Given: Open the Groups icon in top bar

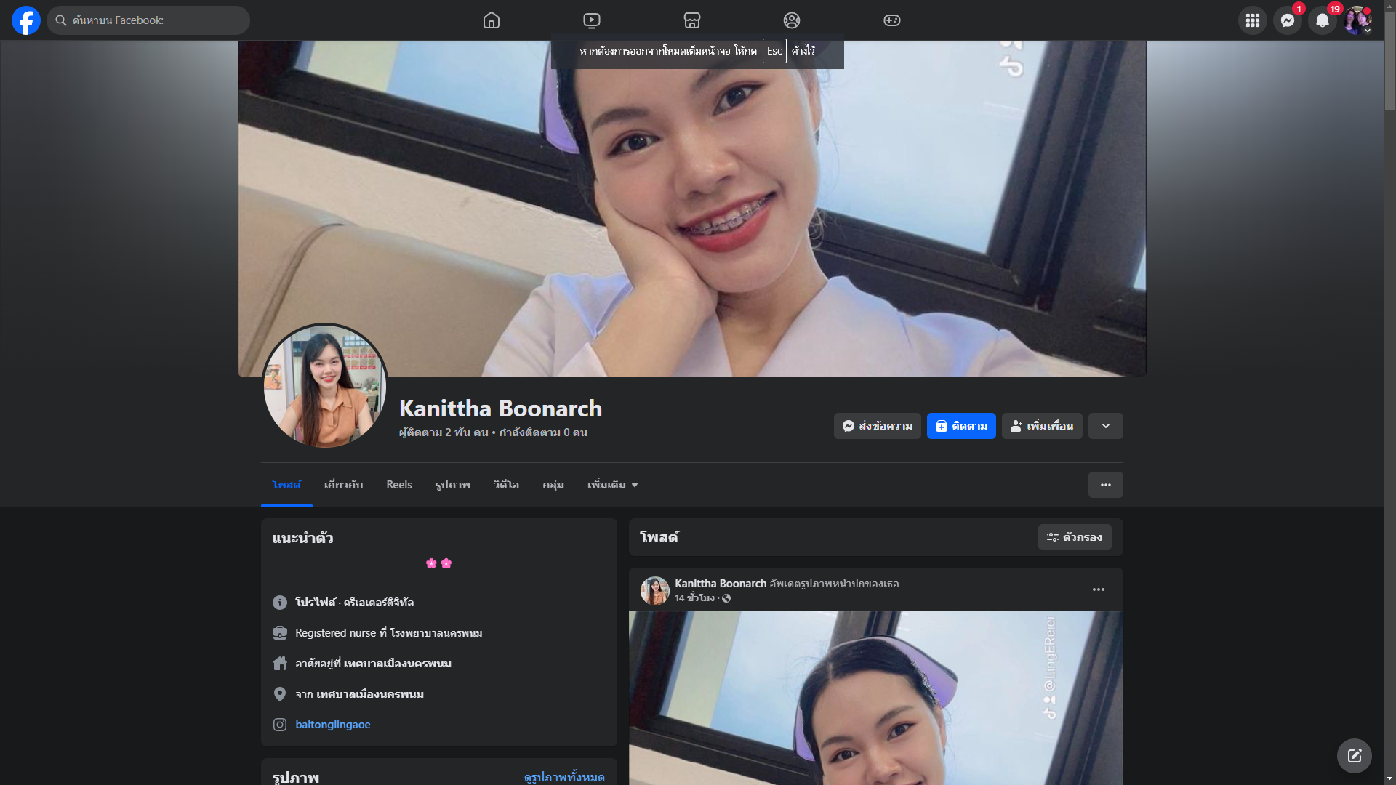Looking at the screenshot, I should (x=792, y=20).
